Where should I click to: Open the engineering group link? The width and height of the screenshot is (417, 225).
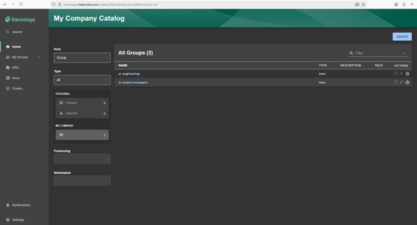131,74
